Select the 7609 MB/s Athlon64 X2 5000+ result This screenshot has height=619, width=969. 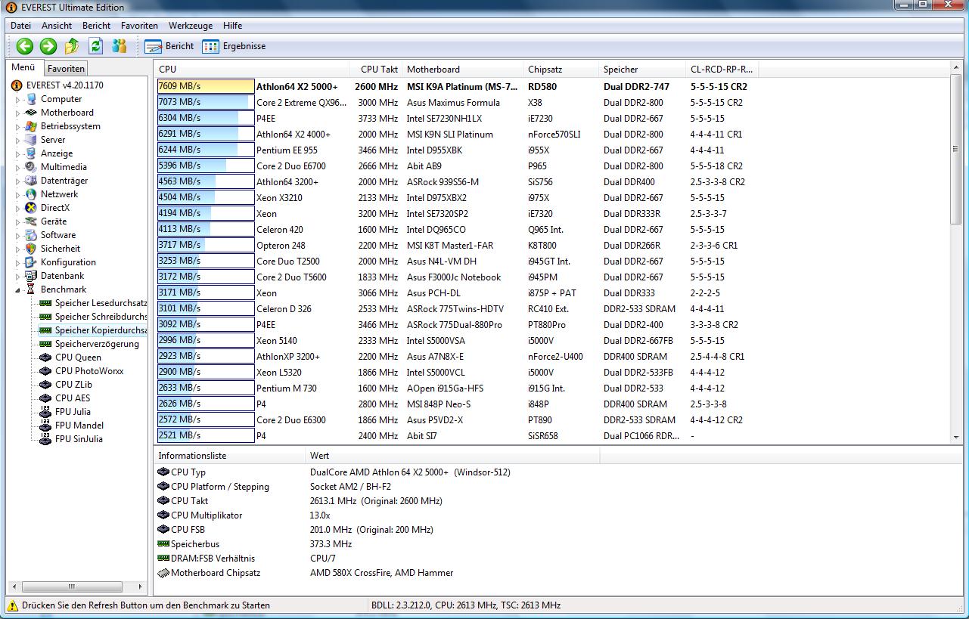coord(457,87)
